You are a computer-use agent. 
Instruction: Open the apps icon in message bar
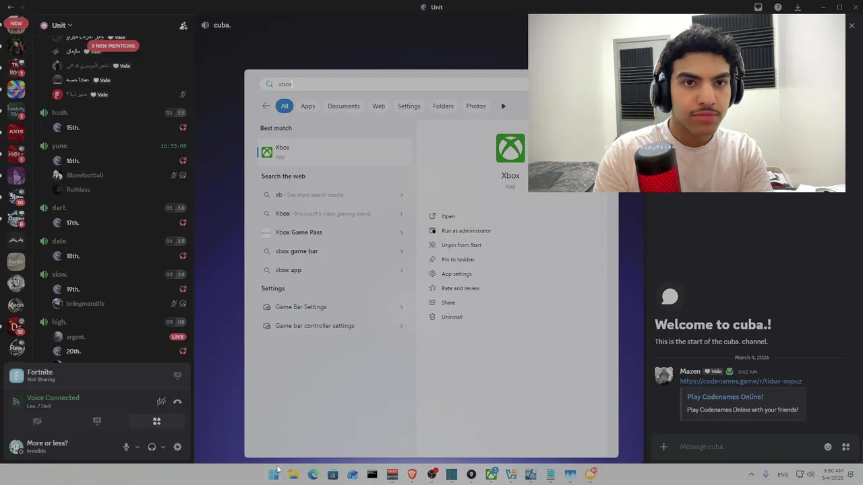(845, 447)
